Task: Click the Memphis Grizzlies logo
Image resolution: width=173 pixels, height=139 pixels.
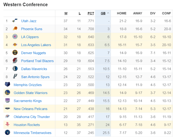Action: click(x=7, y=85)
